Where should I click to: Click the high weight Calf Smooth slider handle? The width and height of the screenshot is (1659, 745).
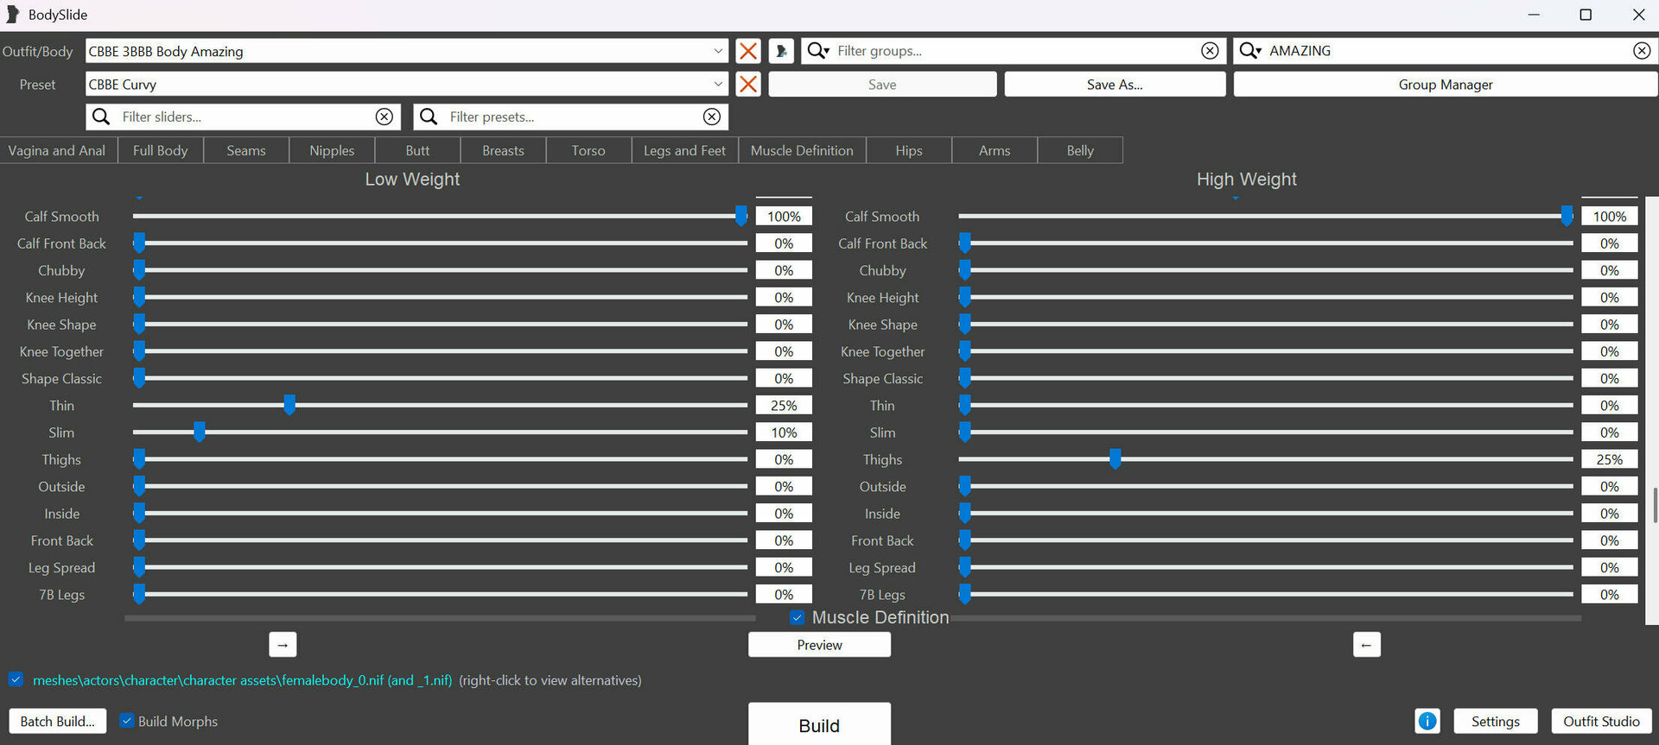pyautogui.click(x=1567, y=216)
